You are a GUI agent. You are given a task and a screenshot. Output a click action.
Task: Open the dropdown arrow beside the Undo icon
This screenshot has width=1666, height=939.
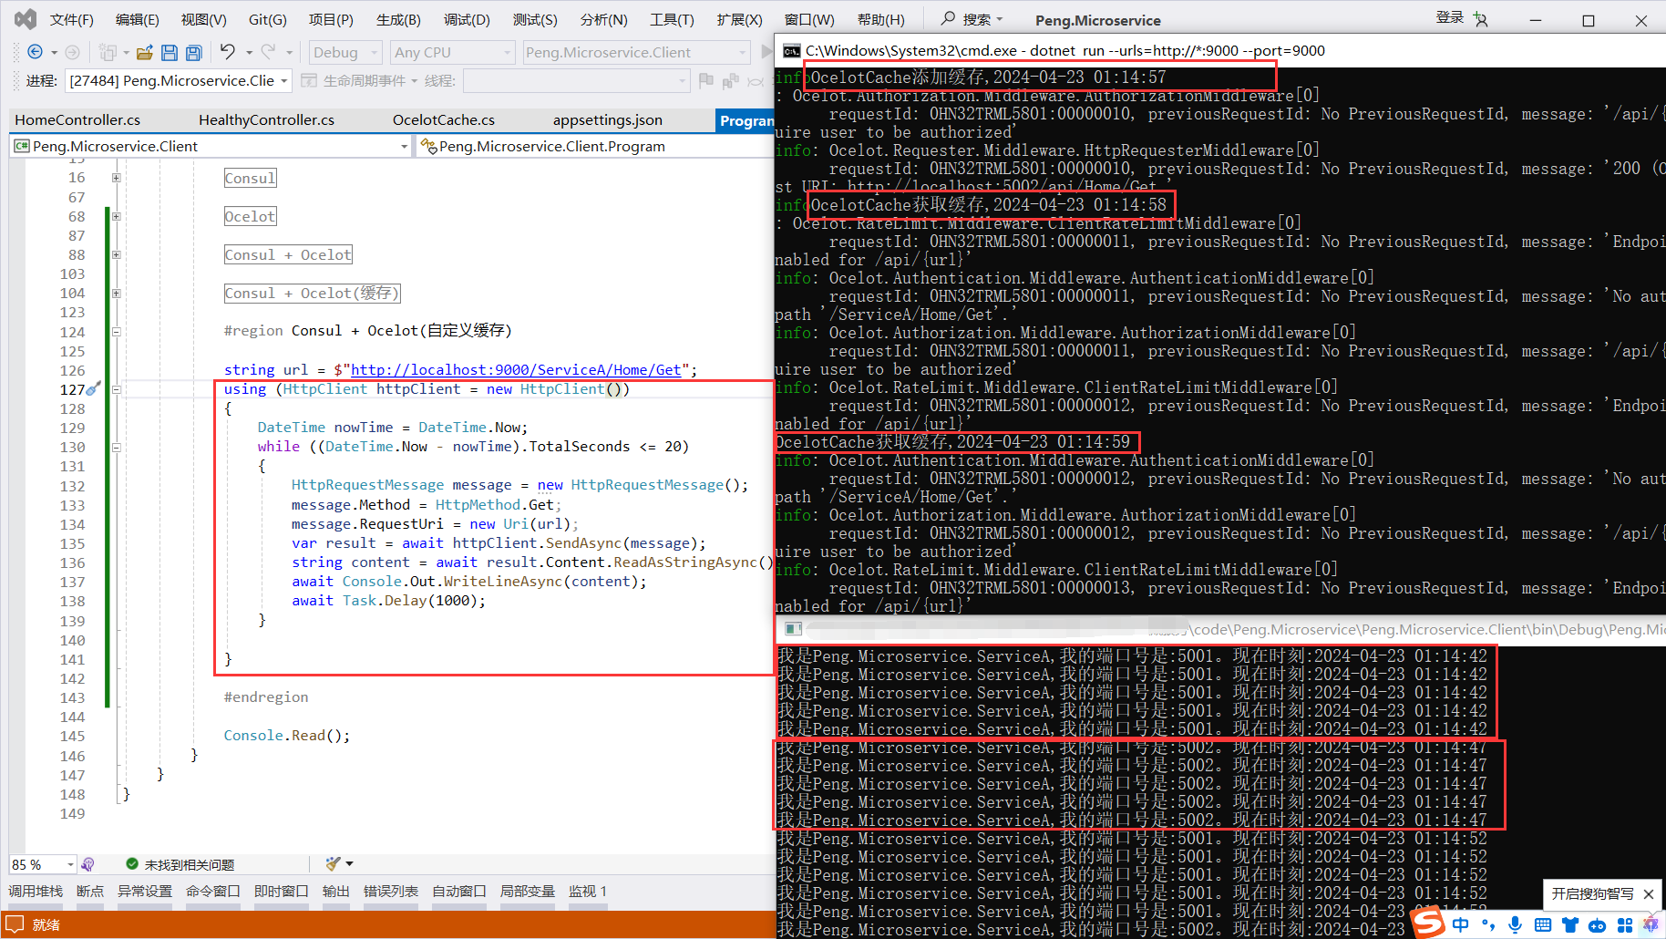[x=249, y=53]
